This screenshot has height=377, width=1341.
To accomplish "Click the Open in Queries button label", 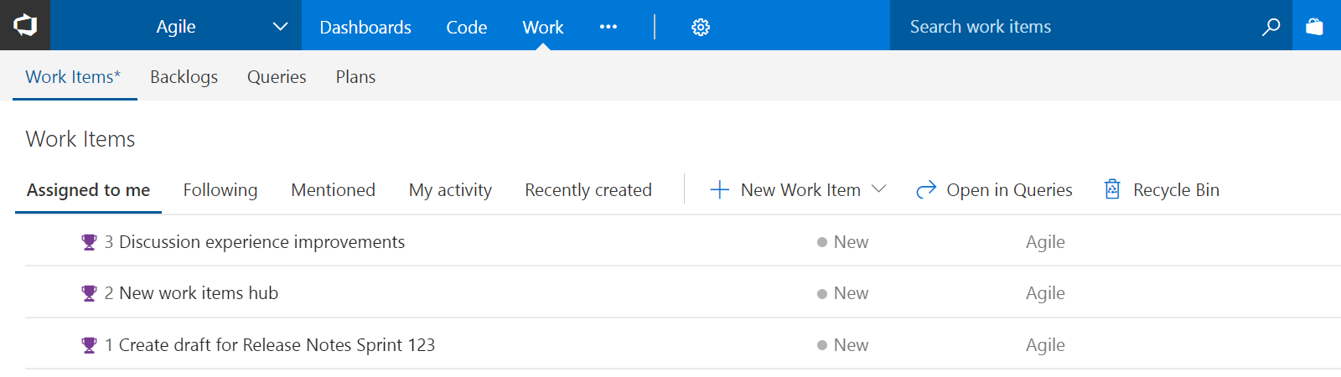I will (x=1009, y=190).
